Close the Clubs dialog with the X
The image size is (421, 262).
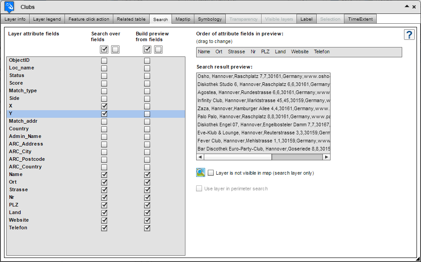point(414,7)
